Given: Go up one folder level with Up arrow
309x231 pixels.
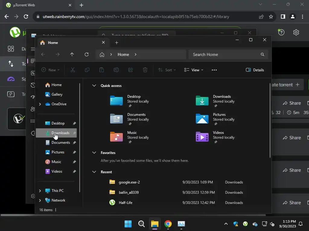Looking at the screenshot, I should (x=72, y=54).
